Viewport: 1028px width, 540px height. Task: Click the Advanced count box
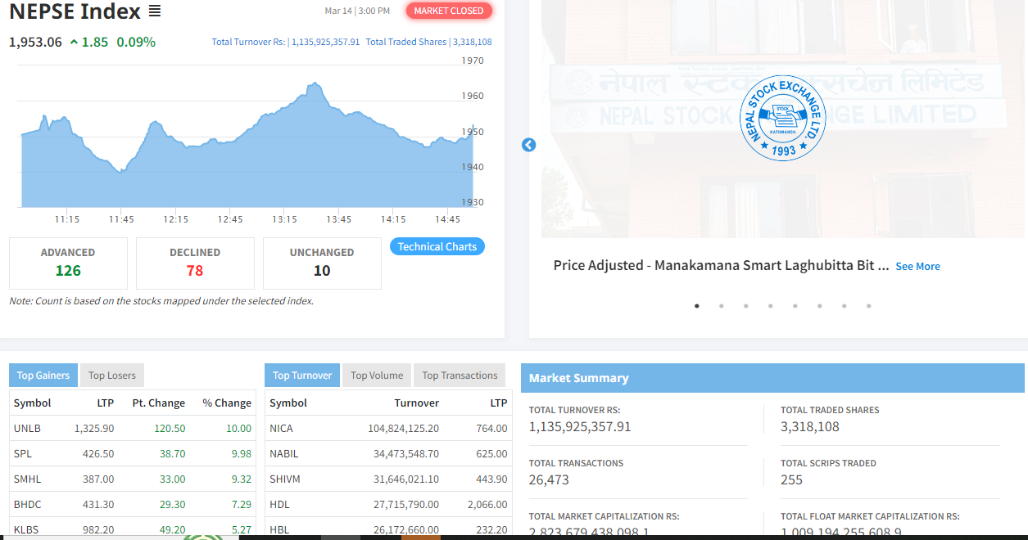click(x=68, y=263)
